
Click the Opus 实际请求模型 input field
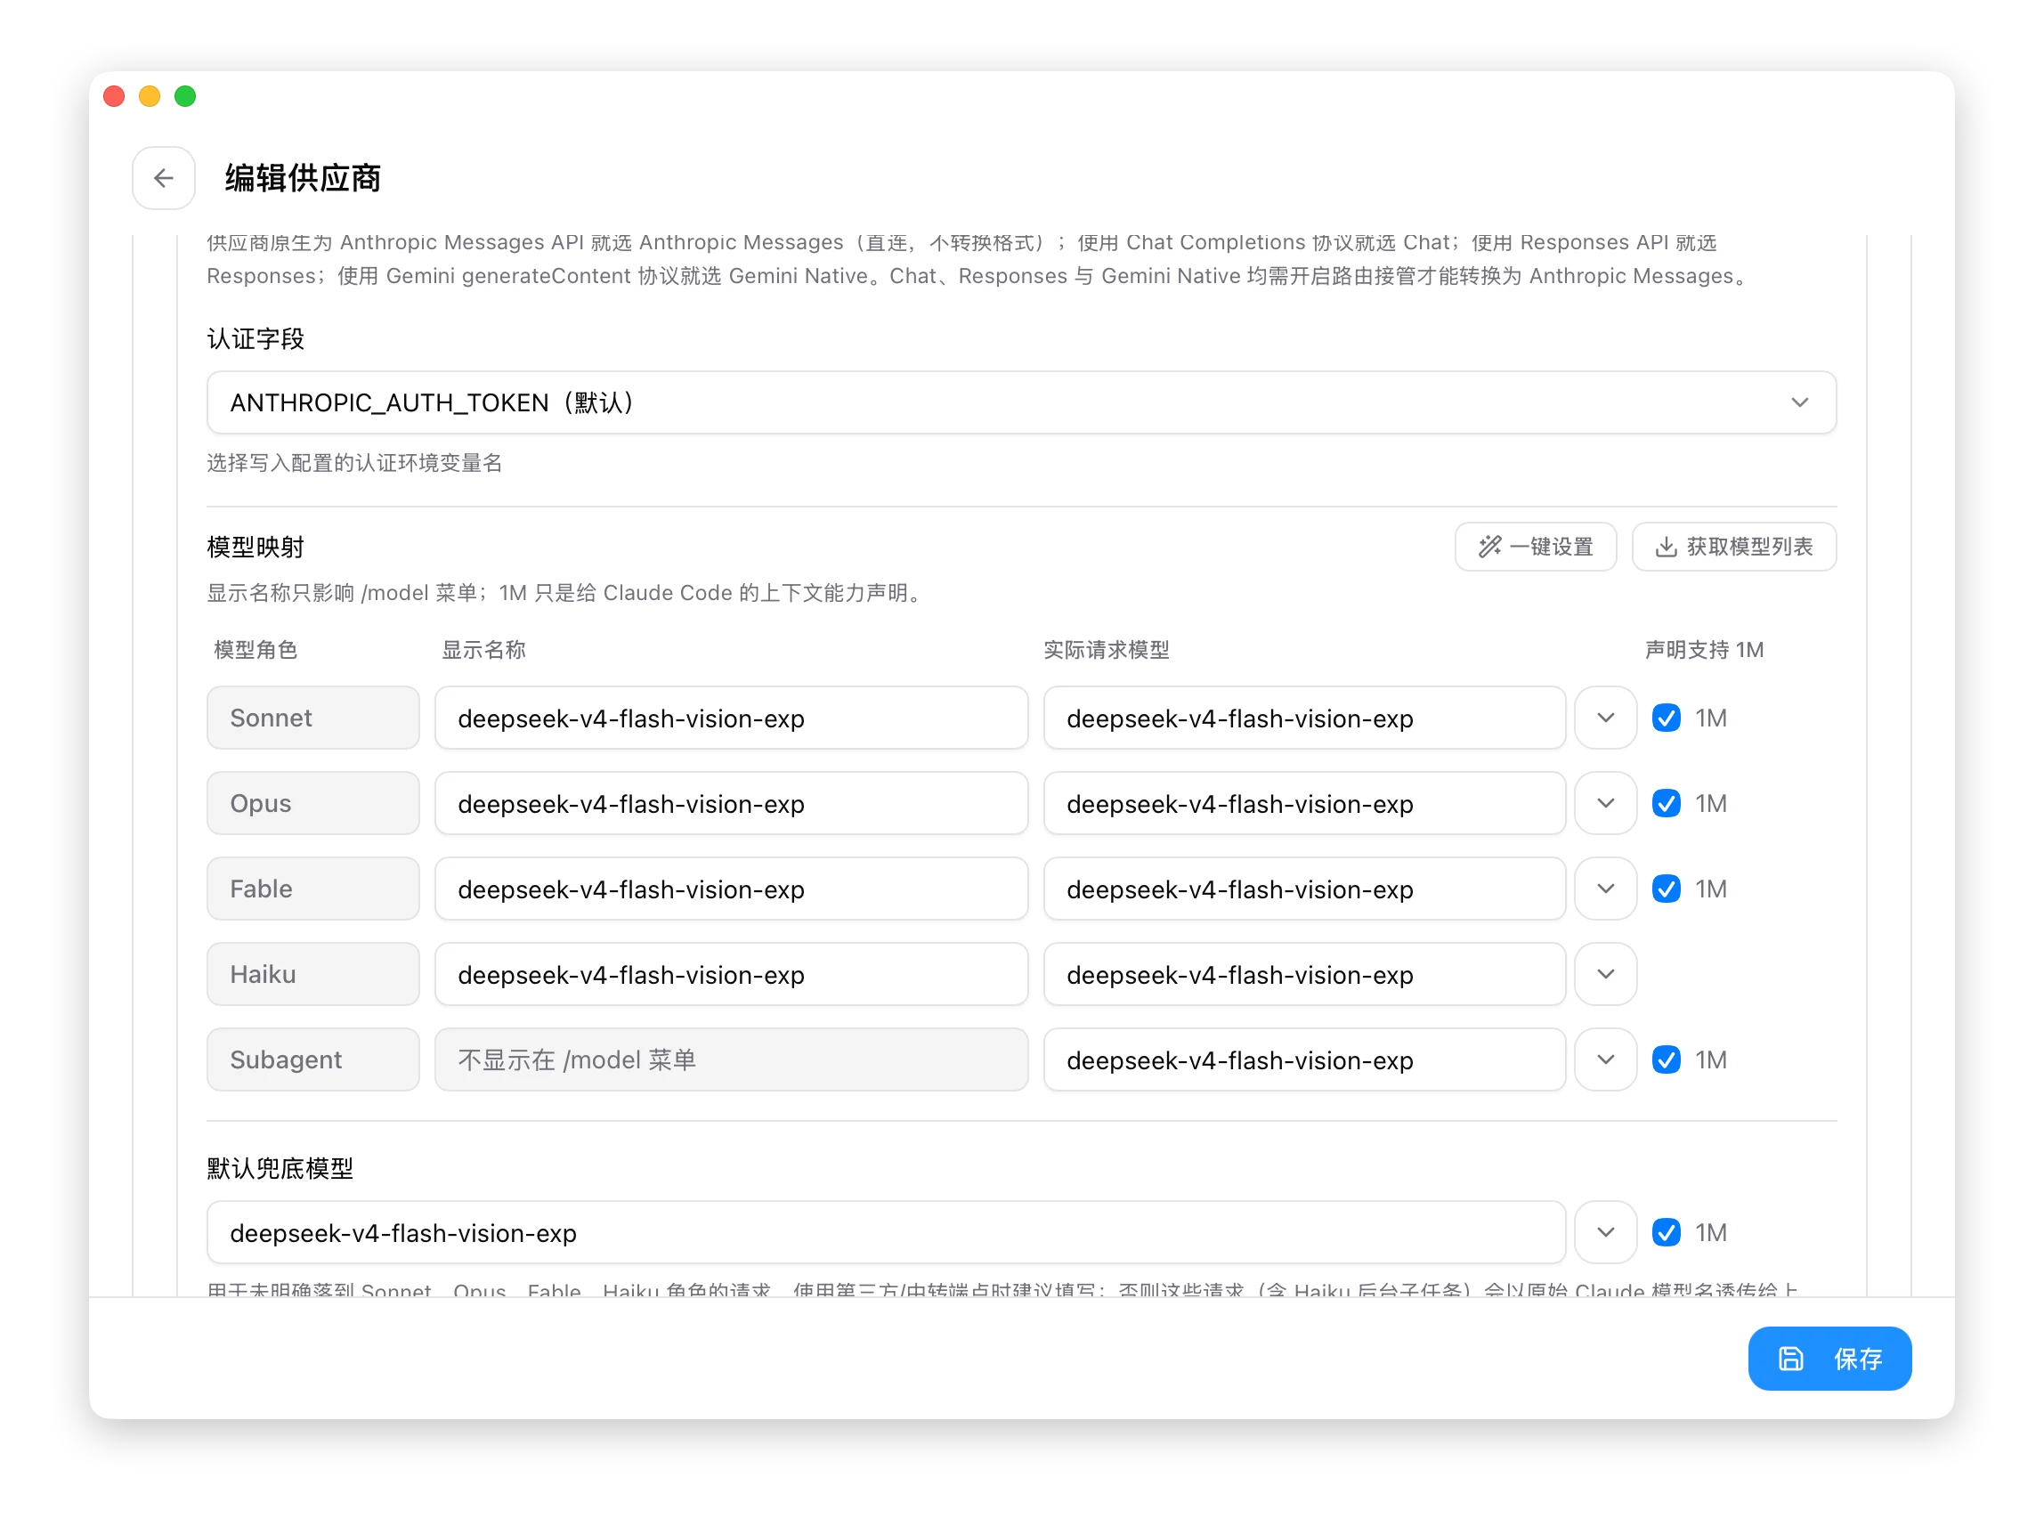pyautogui.click(x=1304, y=804)
